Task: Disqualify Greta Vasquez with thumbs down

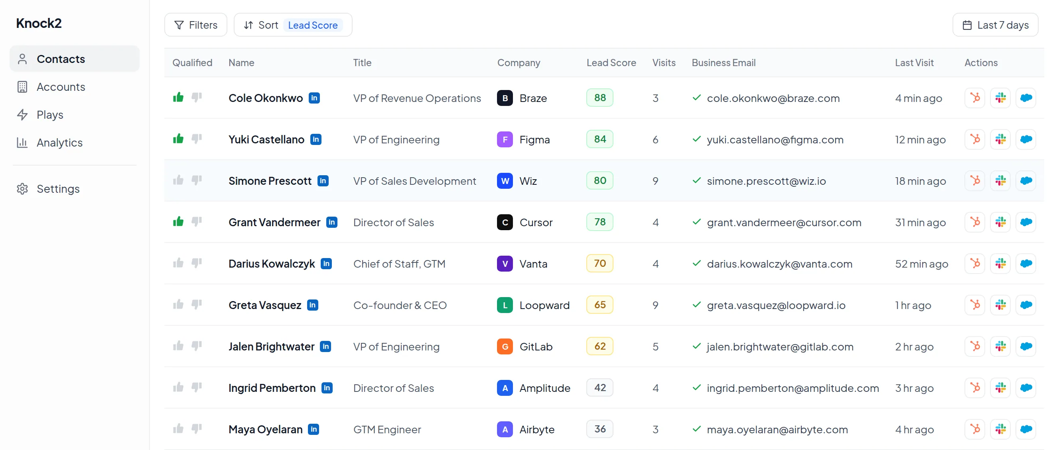Action: [x=197, y=304]
